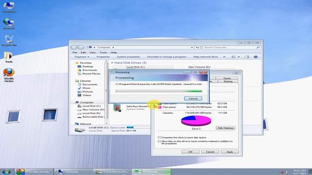Viewport: 312px width, 175px height.
Task: Select Music under Libraries
Action: click(86, 88)
